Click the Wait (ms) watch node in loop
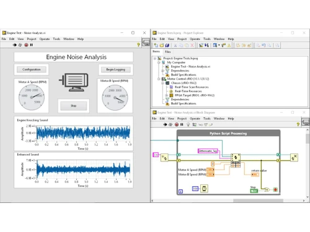The width and height of the screenshot is (310, 232). click(x=204, y=189)
